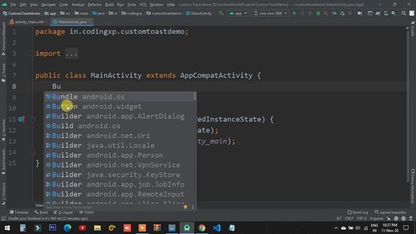Image resolution: width=416 pixels, height=234 pixels.
Task: Open Device File Explorer side panel
Action: 413,187
